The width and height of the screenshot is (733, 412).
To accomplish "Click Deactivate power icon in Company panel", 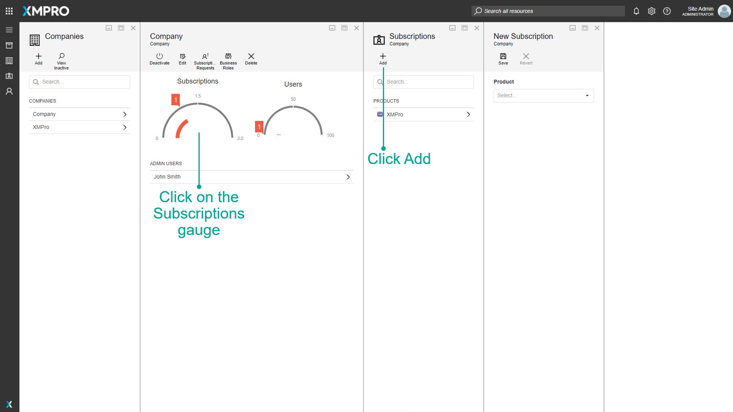I will (x=160, y=58).
